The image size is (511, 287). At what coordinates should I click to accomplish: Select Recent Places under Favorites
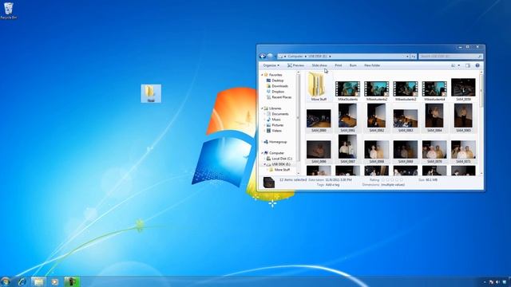click(279, 97)
